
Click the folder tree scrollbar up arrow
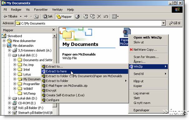click(x=54, y=36)
